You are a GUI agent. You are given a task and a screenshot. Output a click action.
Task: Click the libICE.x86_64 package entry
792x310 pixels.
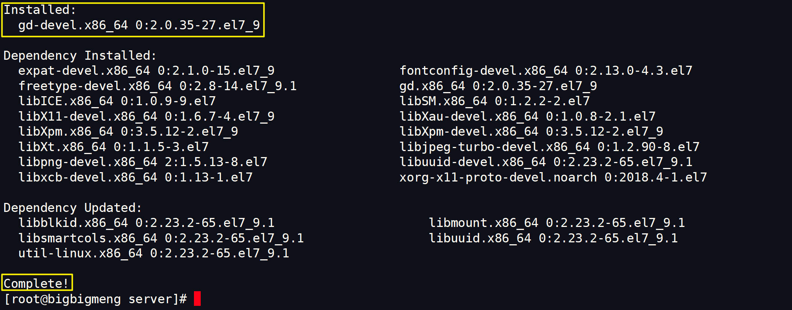(x=117, y=101)
